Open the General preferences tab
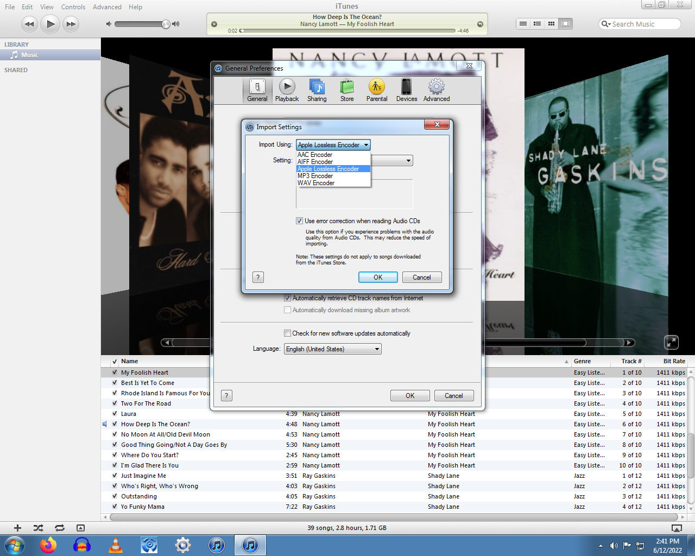 (x=257, y=90)
